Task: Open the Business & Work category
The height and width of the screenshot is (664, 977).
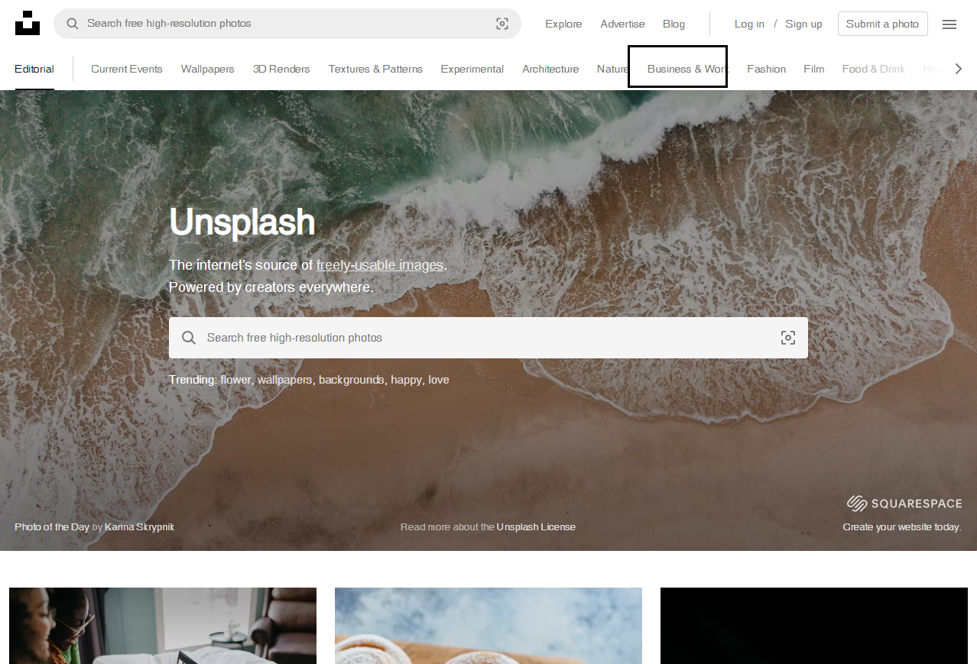Action: [687, 69]
